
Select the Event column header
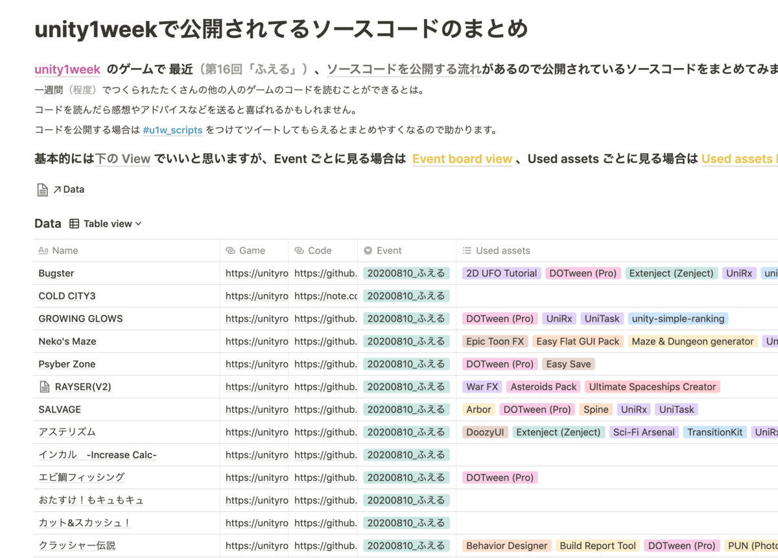pos(407,250)
